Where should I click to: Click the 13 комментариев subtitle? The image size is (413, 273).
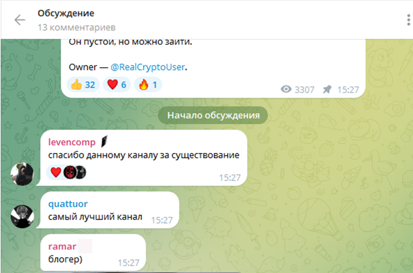77,27
